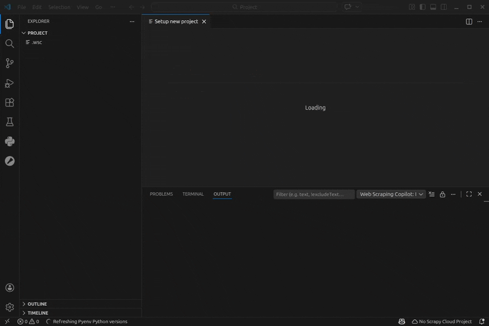Open the Search view in activity bar
Image resolution: width=489 pixels, height=326 pixels.
coord(9,44)
